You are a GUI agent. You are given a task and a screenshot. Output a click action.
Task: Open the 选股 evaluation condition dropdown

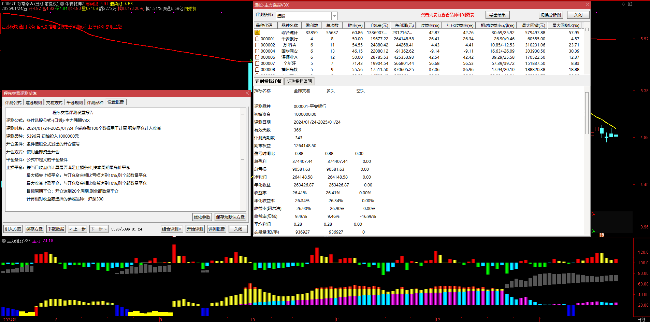(x=335, y=16)
